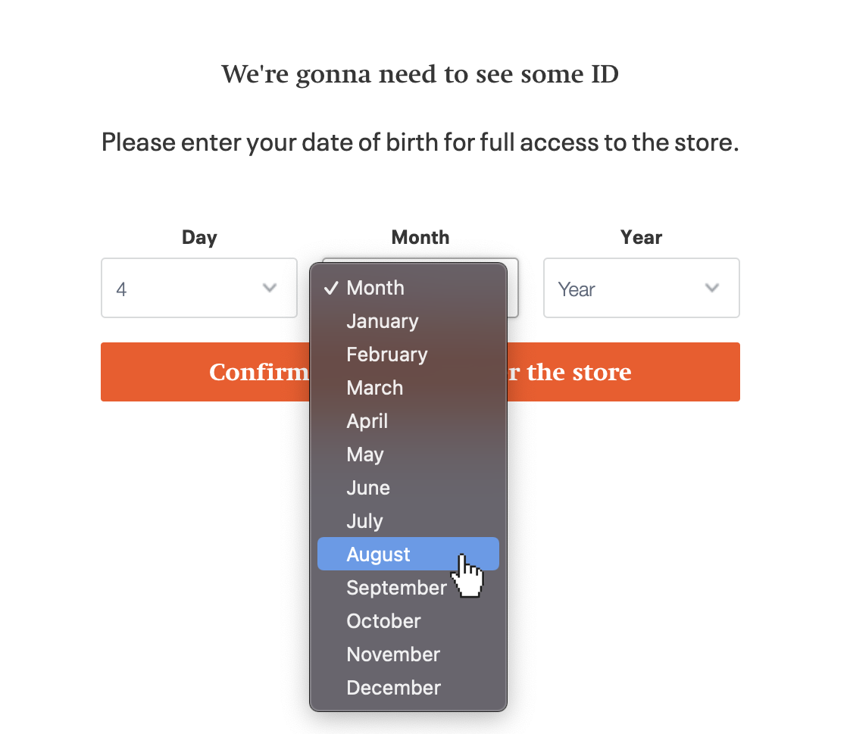This screenshot has width=850, height=734.
Task: Choose September from the month menu
Action: pos(397,588)
